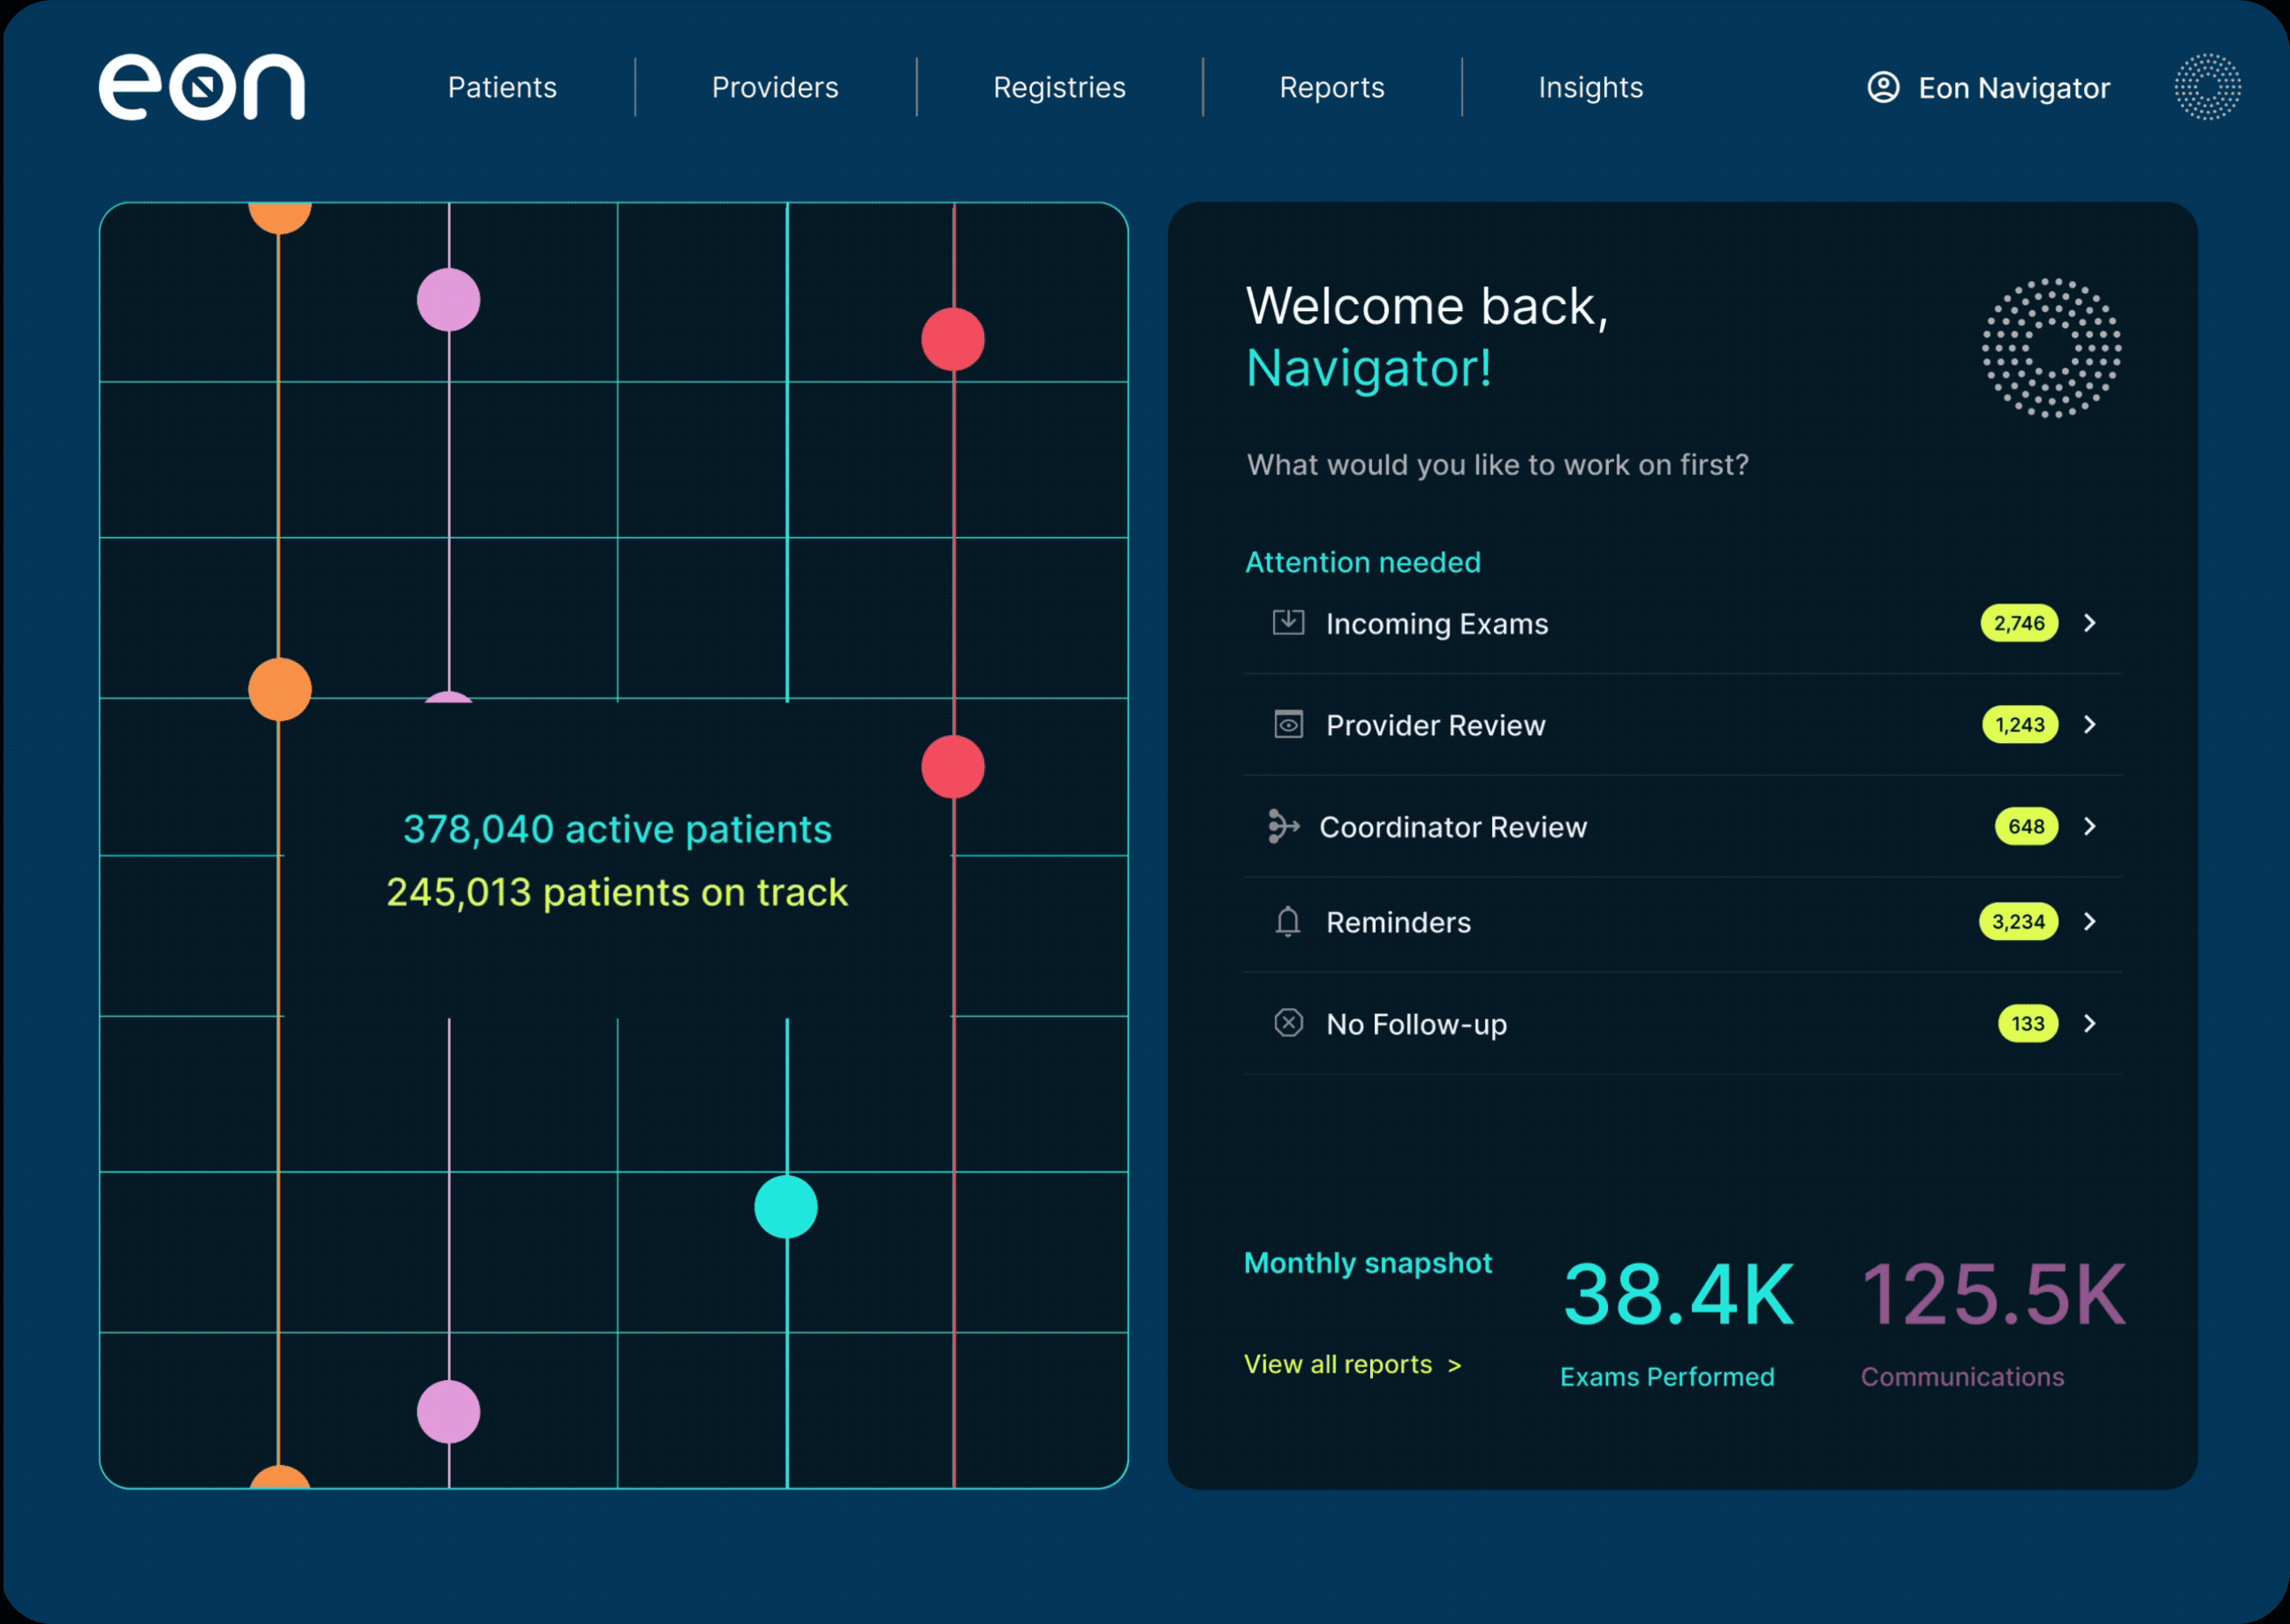Go to the Registries menu item
This screenshot has height=1624, width=2290.
1059,88
